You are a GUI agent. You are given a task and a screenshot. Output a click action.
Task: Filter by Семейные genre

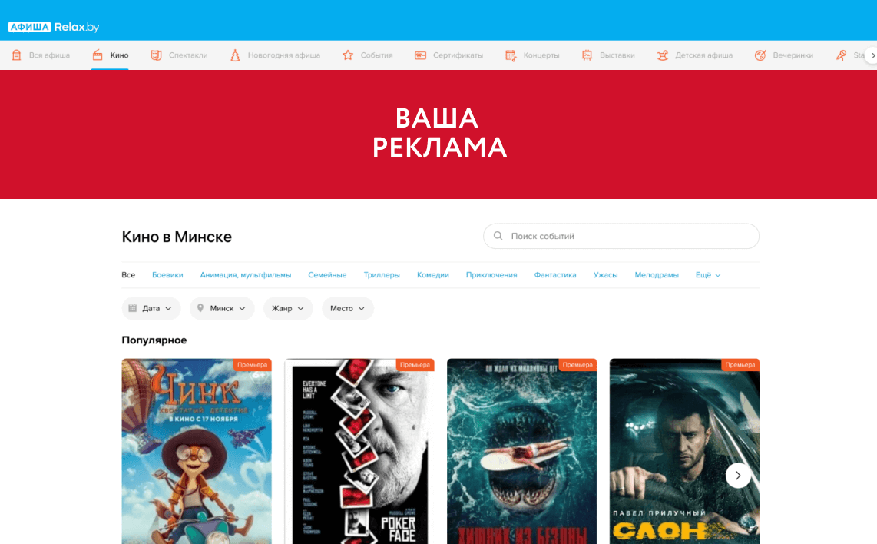(x=327, y=275)
